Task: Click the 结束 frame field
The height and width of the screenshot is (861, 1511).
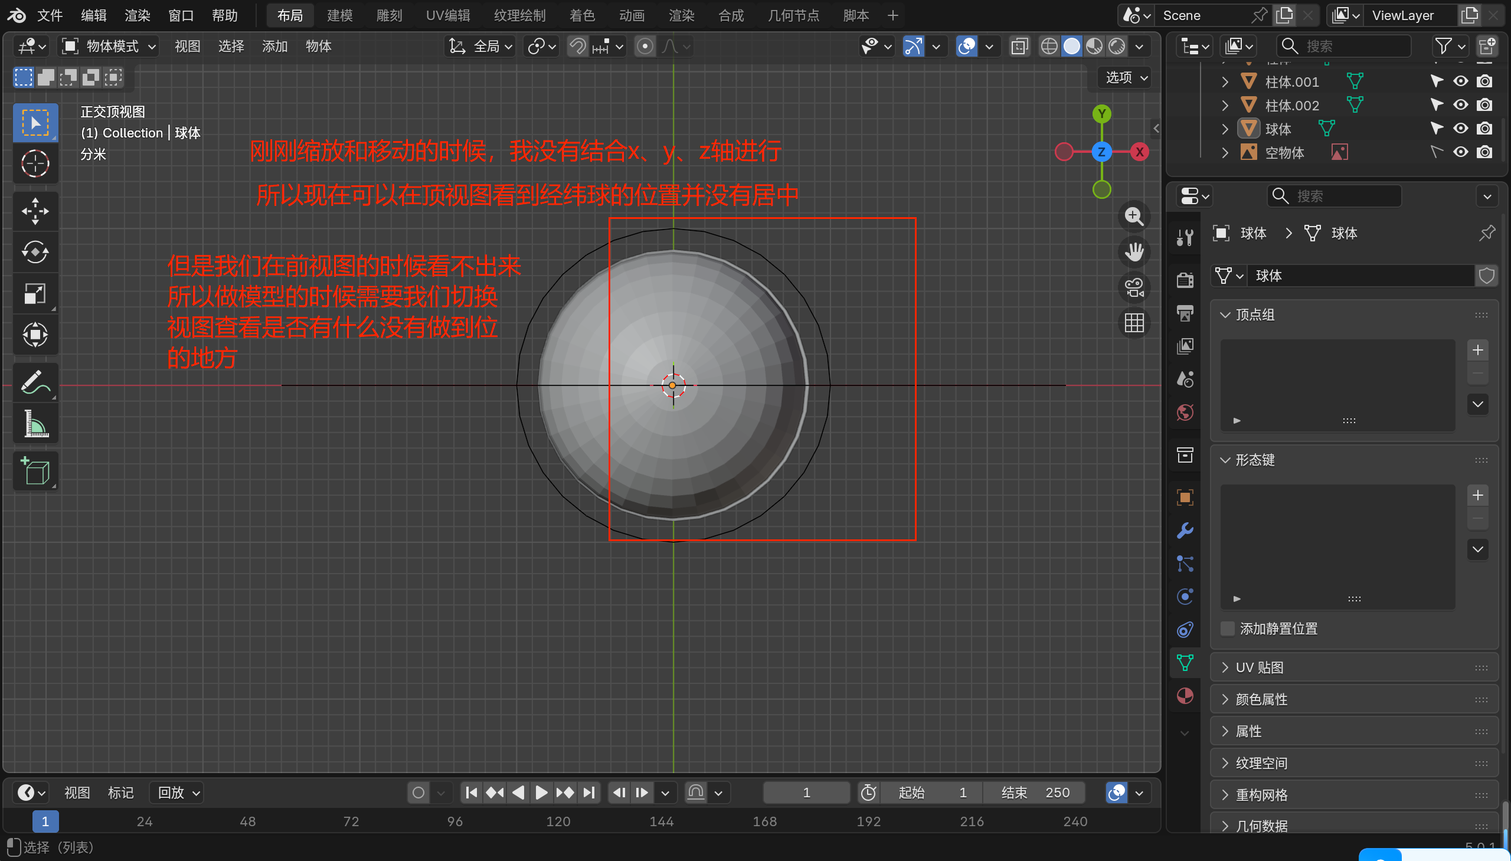Action: pos(1035,793)
